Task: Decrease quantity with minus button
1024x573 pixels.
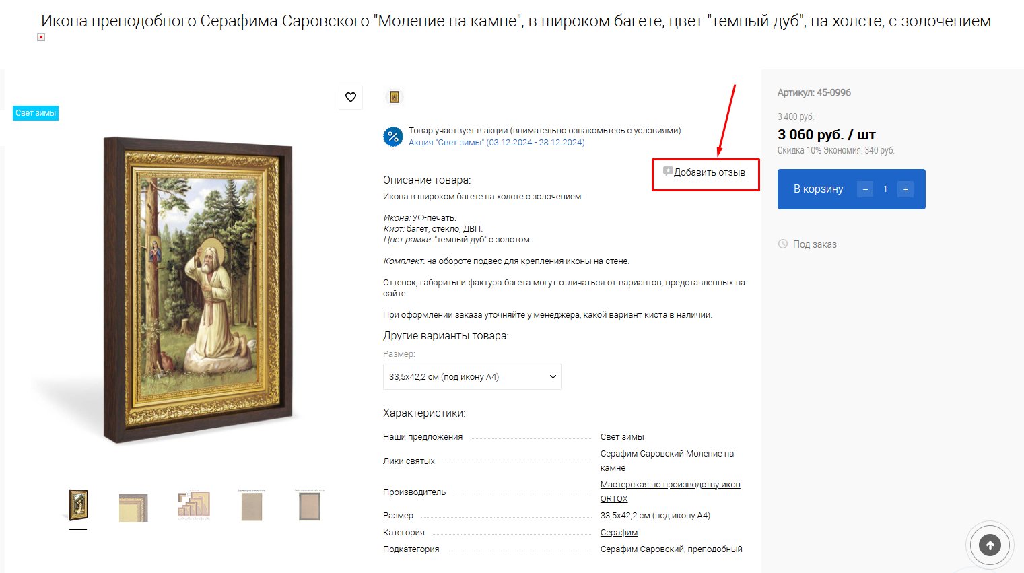Action: click(x=865, y=189)
